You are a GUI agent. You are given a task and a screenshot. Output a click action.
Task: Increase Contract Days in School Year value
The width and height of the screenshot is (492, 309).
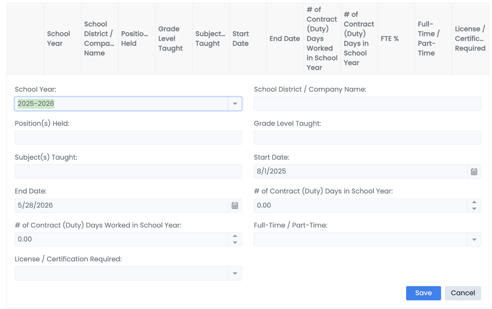[x=474, y=202]
